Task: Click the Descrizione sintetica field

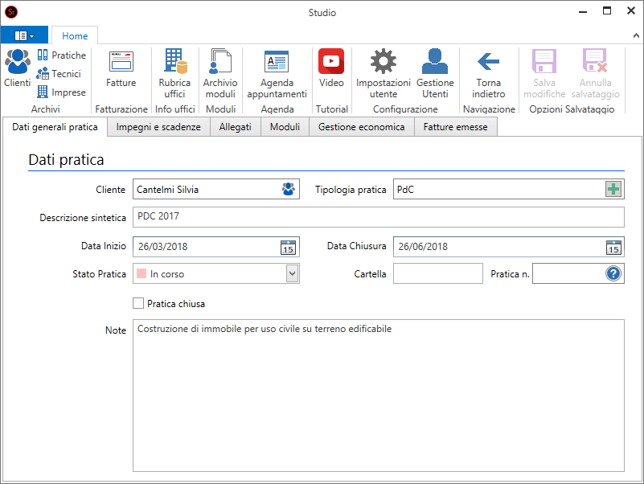Action: pos(378,217)
